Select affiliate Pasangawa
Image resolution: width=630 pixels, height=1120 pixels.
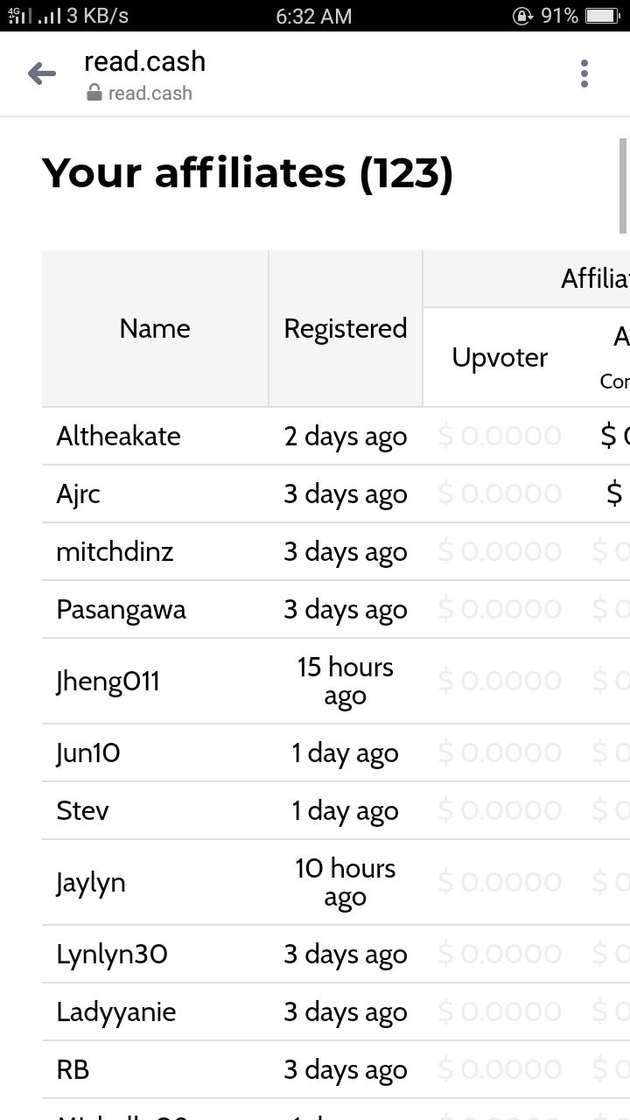click(122, 609)
